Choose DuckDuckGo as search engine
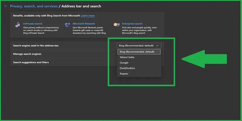 tap(139, 68)
